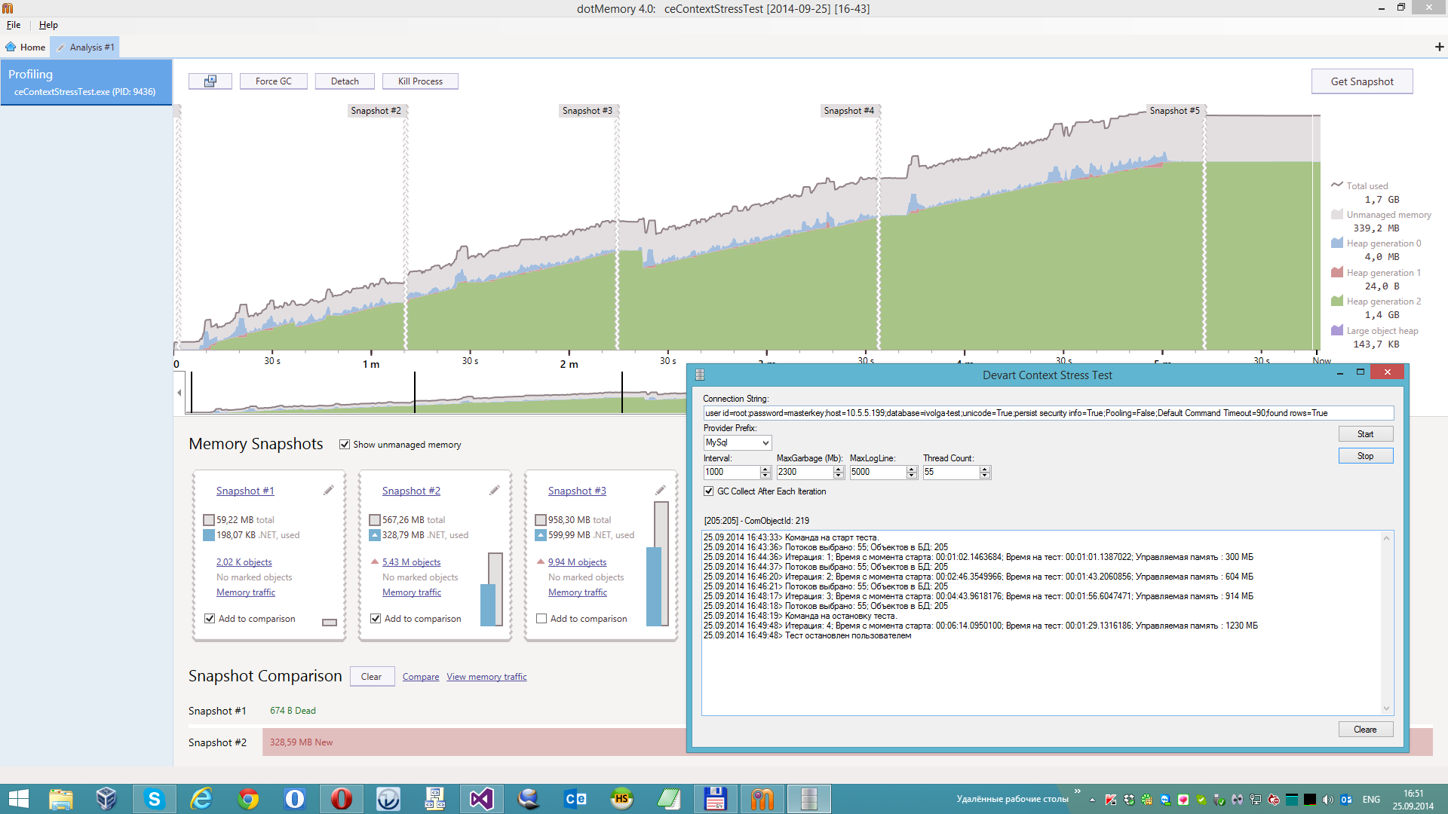1448x814 pixels.
Task: Increase the Interval spinner value
Action: point(765,469)
